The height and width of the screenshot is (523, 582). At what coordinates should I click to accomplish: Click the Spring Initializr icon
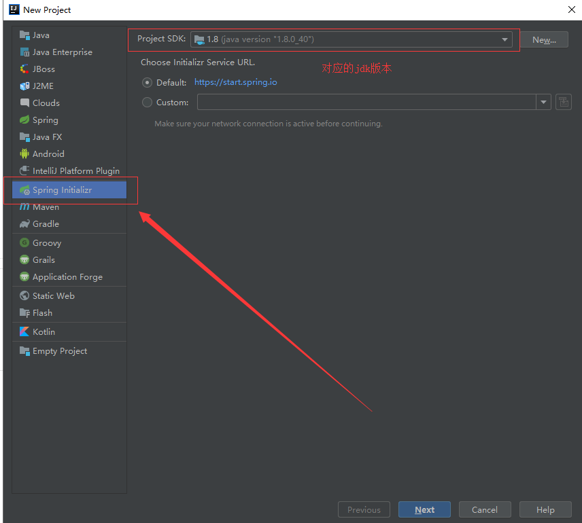point(24,190)
